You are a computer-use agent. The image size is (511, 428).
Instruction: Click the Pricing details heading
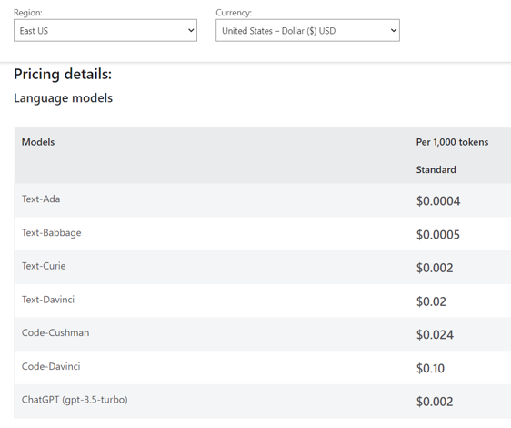[63, 74]
